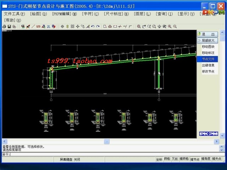Click the third column base detail drawing
The height and width of the screenshot is (170, 227).
[98, 120]
